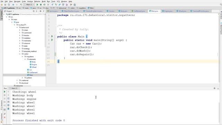Viewport: 222px width, 125px height.
Task: Open the Maven Projects side tab on the right
Action: click(221, 28)
